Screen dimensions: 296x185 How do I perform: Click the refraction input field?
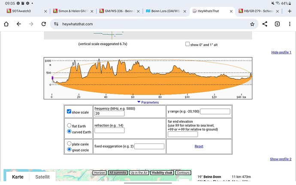pyautogui.click(x=109, y=130)
